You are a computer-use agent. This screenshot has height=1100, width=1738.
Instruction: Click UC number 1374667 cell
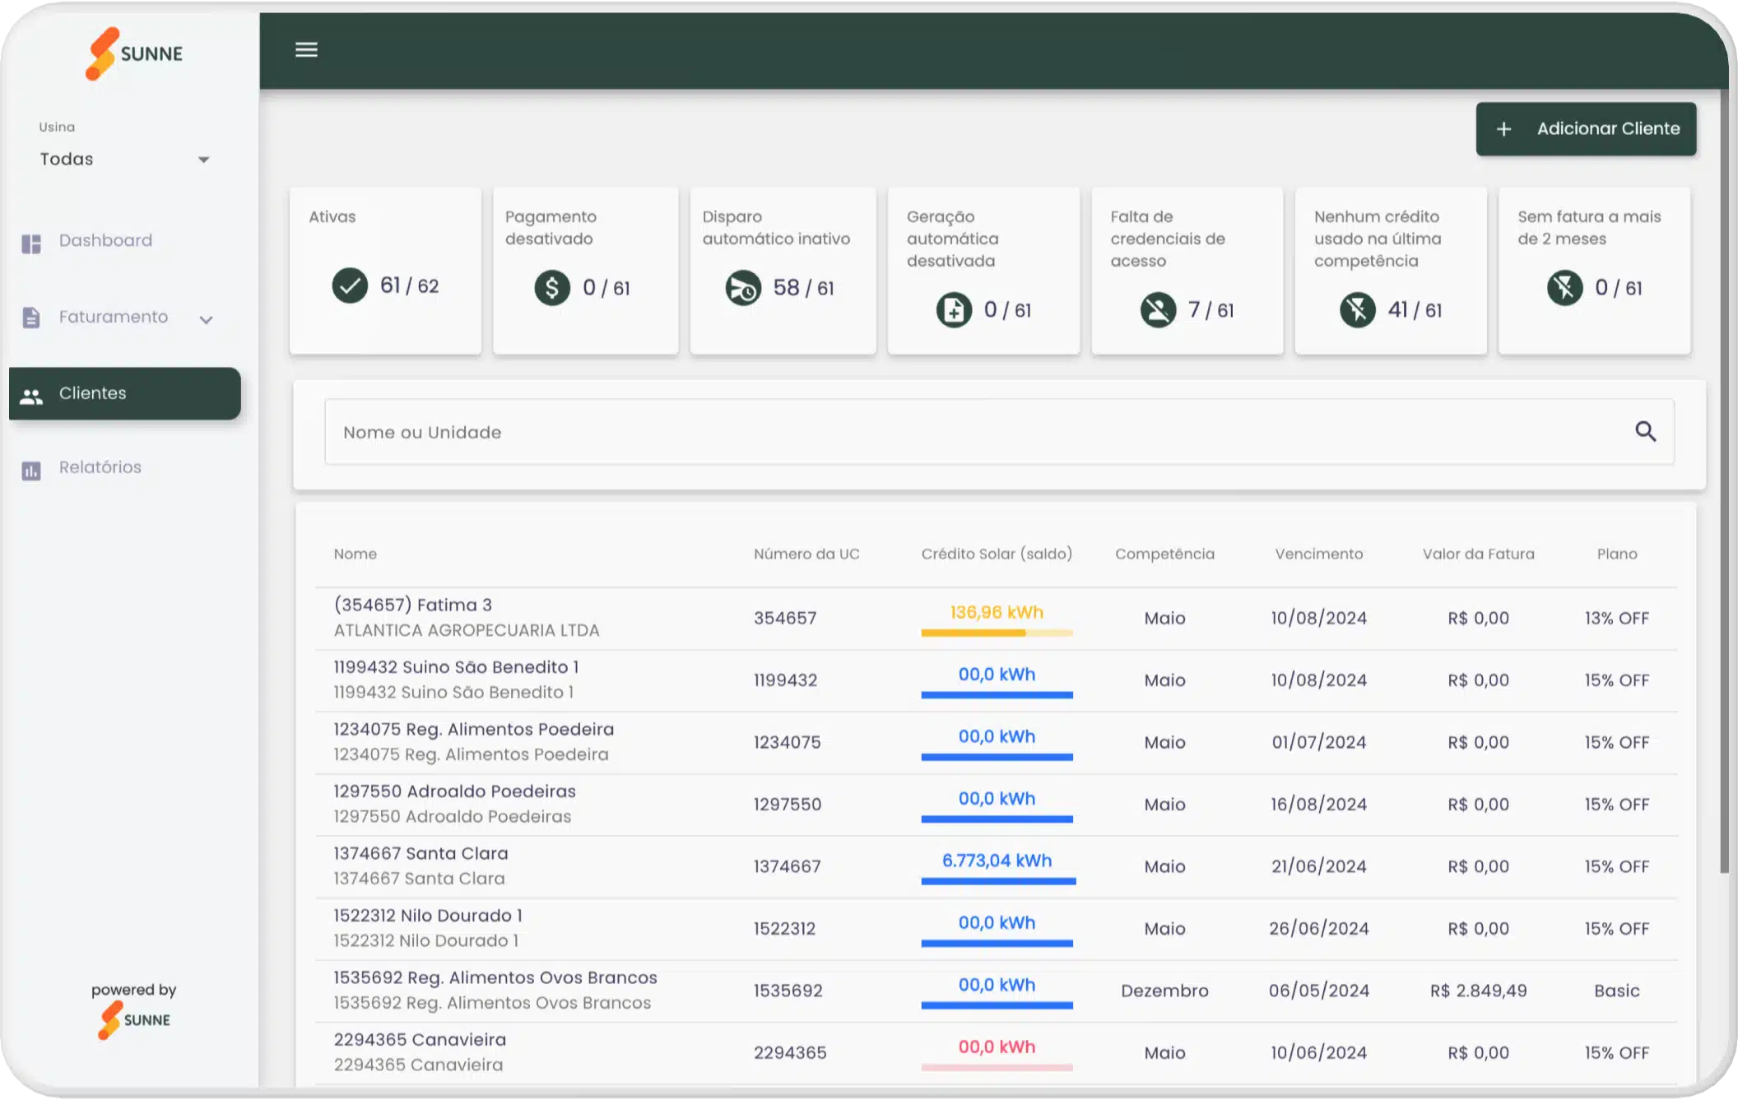pyautogui.click(x=787, y=866)
